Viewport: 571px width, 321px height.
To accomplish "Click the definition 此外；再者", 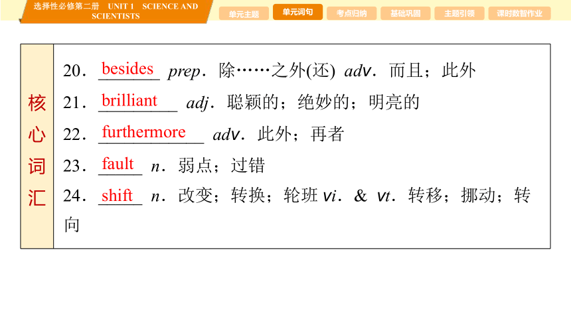I will click(x=300, y=134).
